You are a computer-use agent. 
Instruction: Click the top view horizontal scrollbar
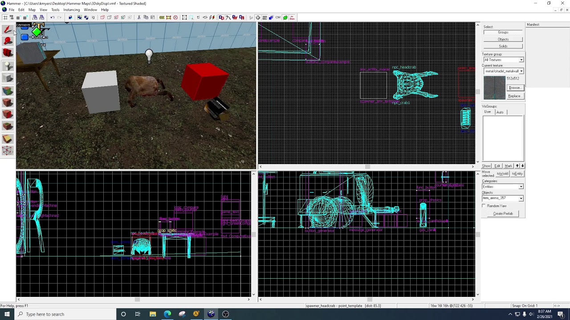[x=367, y=167]
